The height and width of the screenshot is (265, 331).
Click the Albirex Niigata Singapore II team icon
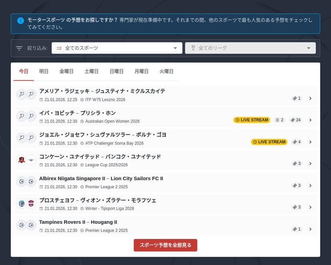pyautogui.click(x=21, y=181)
